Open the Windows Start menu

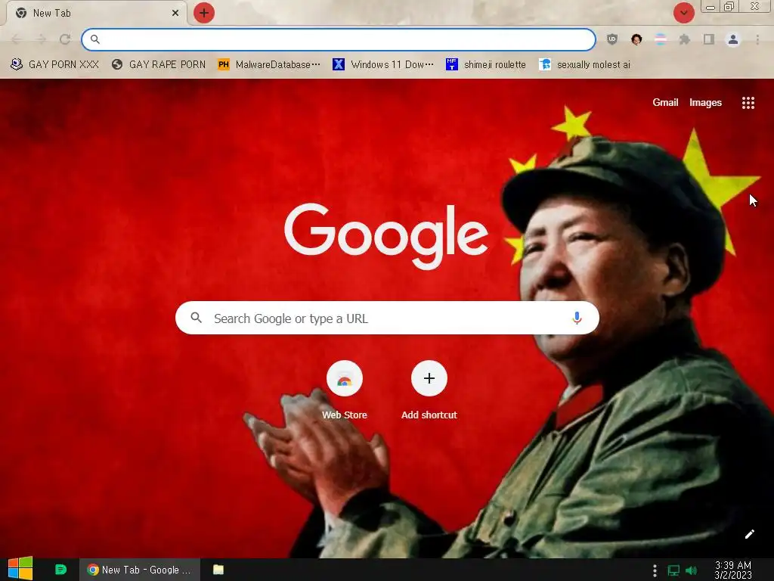20,569
